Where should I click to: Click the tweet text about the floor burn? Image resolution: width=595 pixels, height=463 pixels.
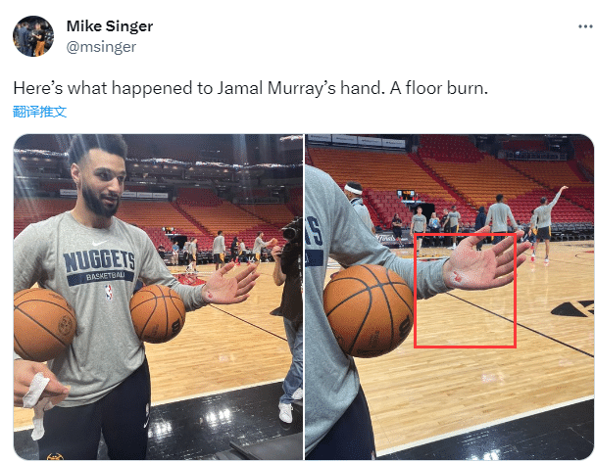[250, 88]
